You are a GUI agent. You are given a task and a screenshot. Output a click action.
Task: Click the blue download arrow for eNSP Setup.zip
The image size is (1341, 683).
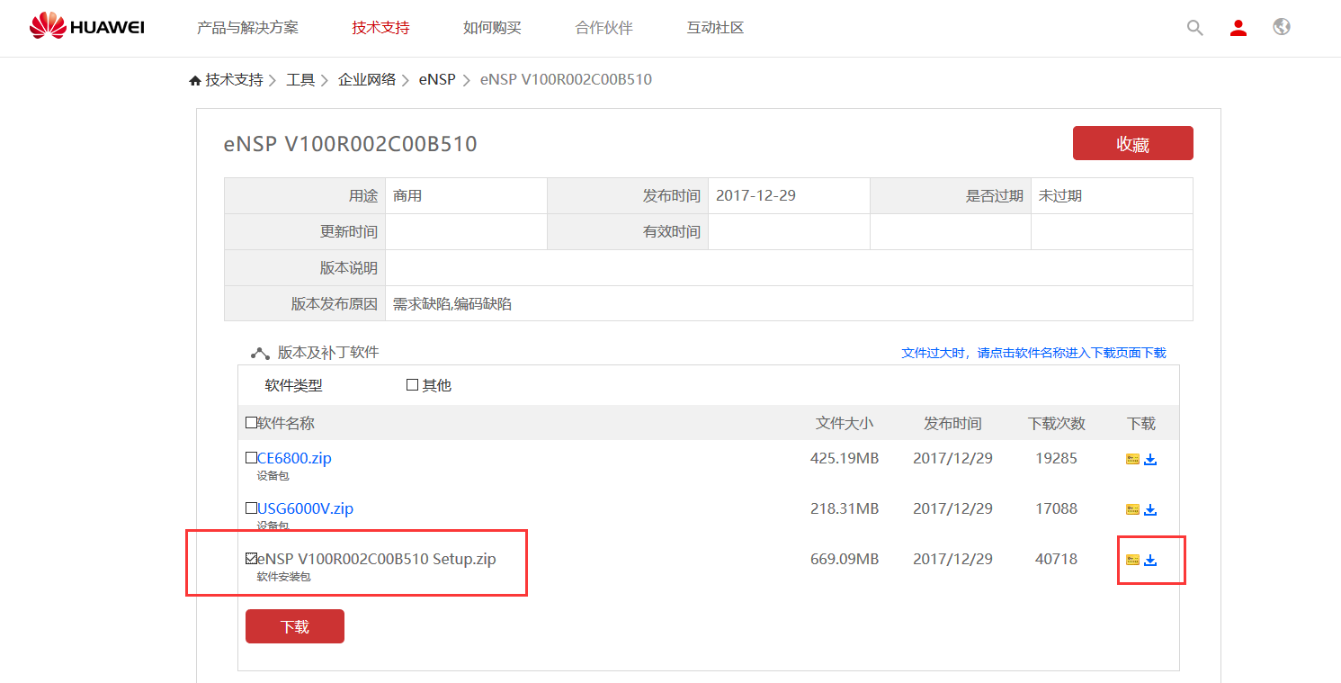tap(1150, 560)
